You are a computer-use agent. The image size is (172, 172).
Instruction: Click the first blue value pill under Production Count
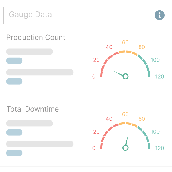[x=14, y=61]
